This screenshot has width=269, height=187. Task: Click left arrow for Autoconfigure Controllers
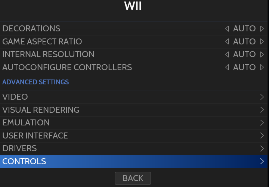point(227,68)
